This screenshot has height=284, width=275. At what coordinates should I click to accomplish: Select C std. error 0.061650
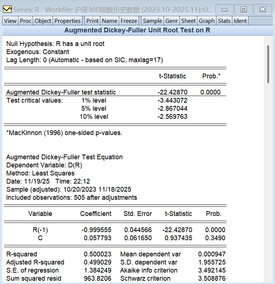coord(138,238)
